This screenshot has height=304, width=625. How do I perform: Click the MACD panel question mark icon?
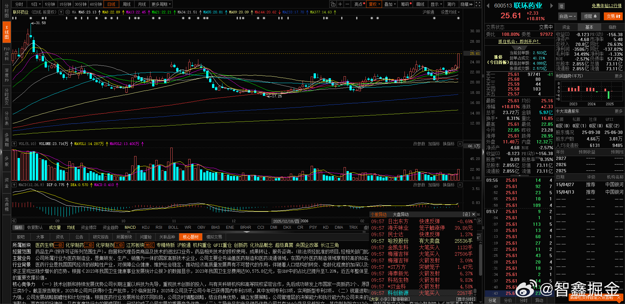(14, 185)
